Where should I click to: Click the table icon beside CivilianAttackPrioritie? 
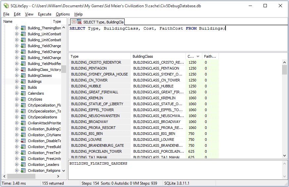pyautogui.click(x=23, y=123)
